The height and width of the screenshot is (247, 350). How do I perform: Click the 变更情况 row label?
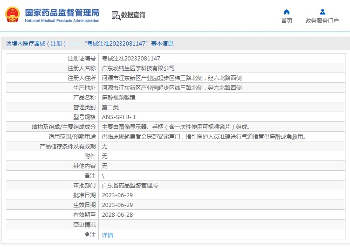tap(84, 225)
